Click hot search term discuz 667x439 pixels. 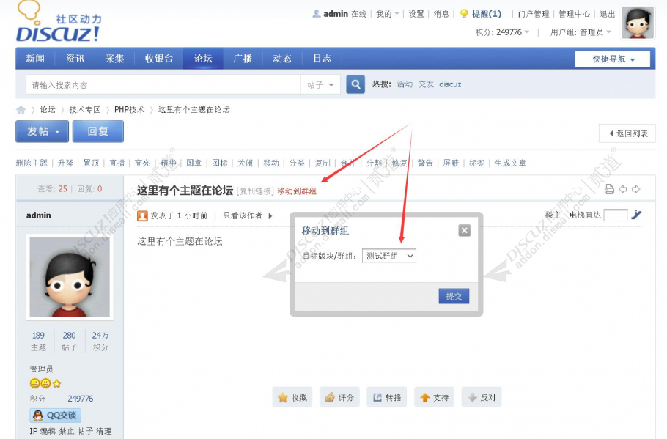pos(450,84)
